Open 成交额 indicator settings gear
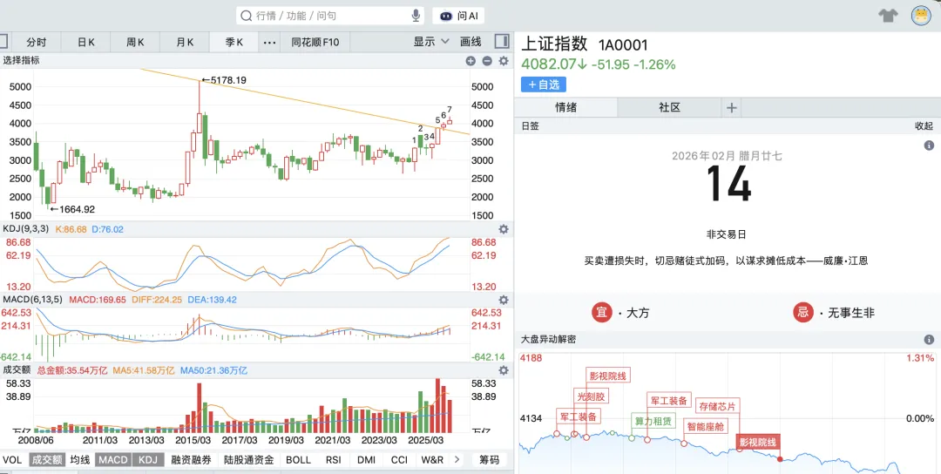 (504, 371)
